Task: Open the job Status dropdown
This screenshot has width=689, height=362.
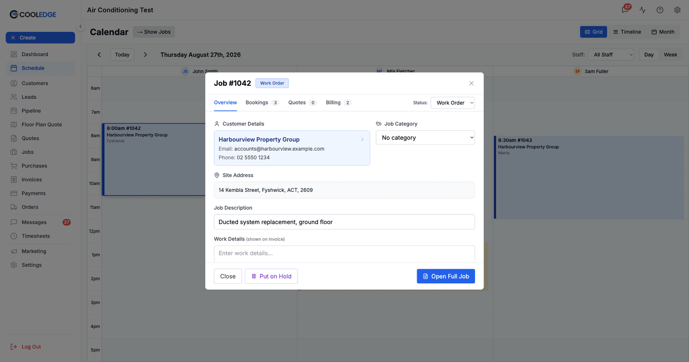Action: [453, 103]
